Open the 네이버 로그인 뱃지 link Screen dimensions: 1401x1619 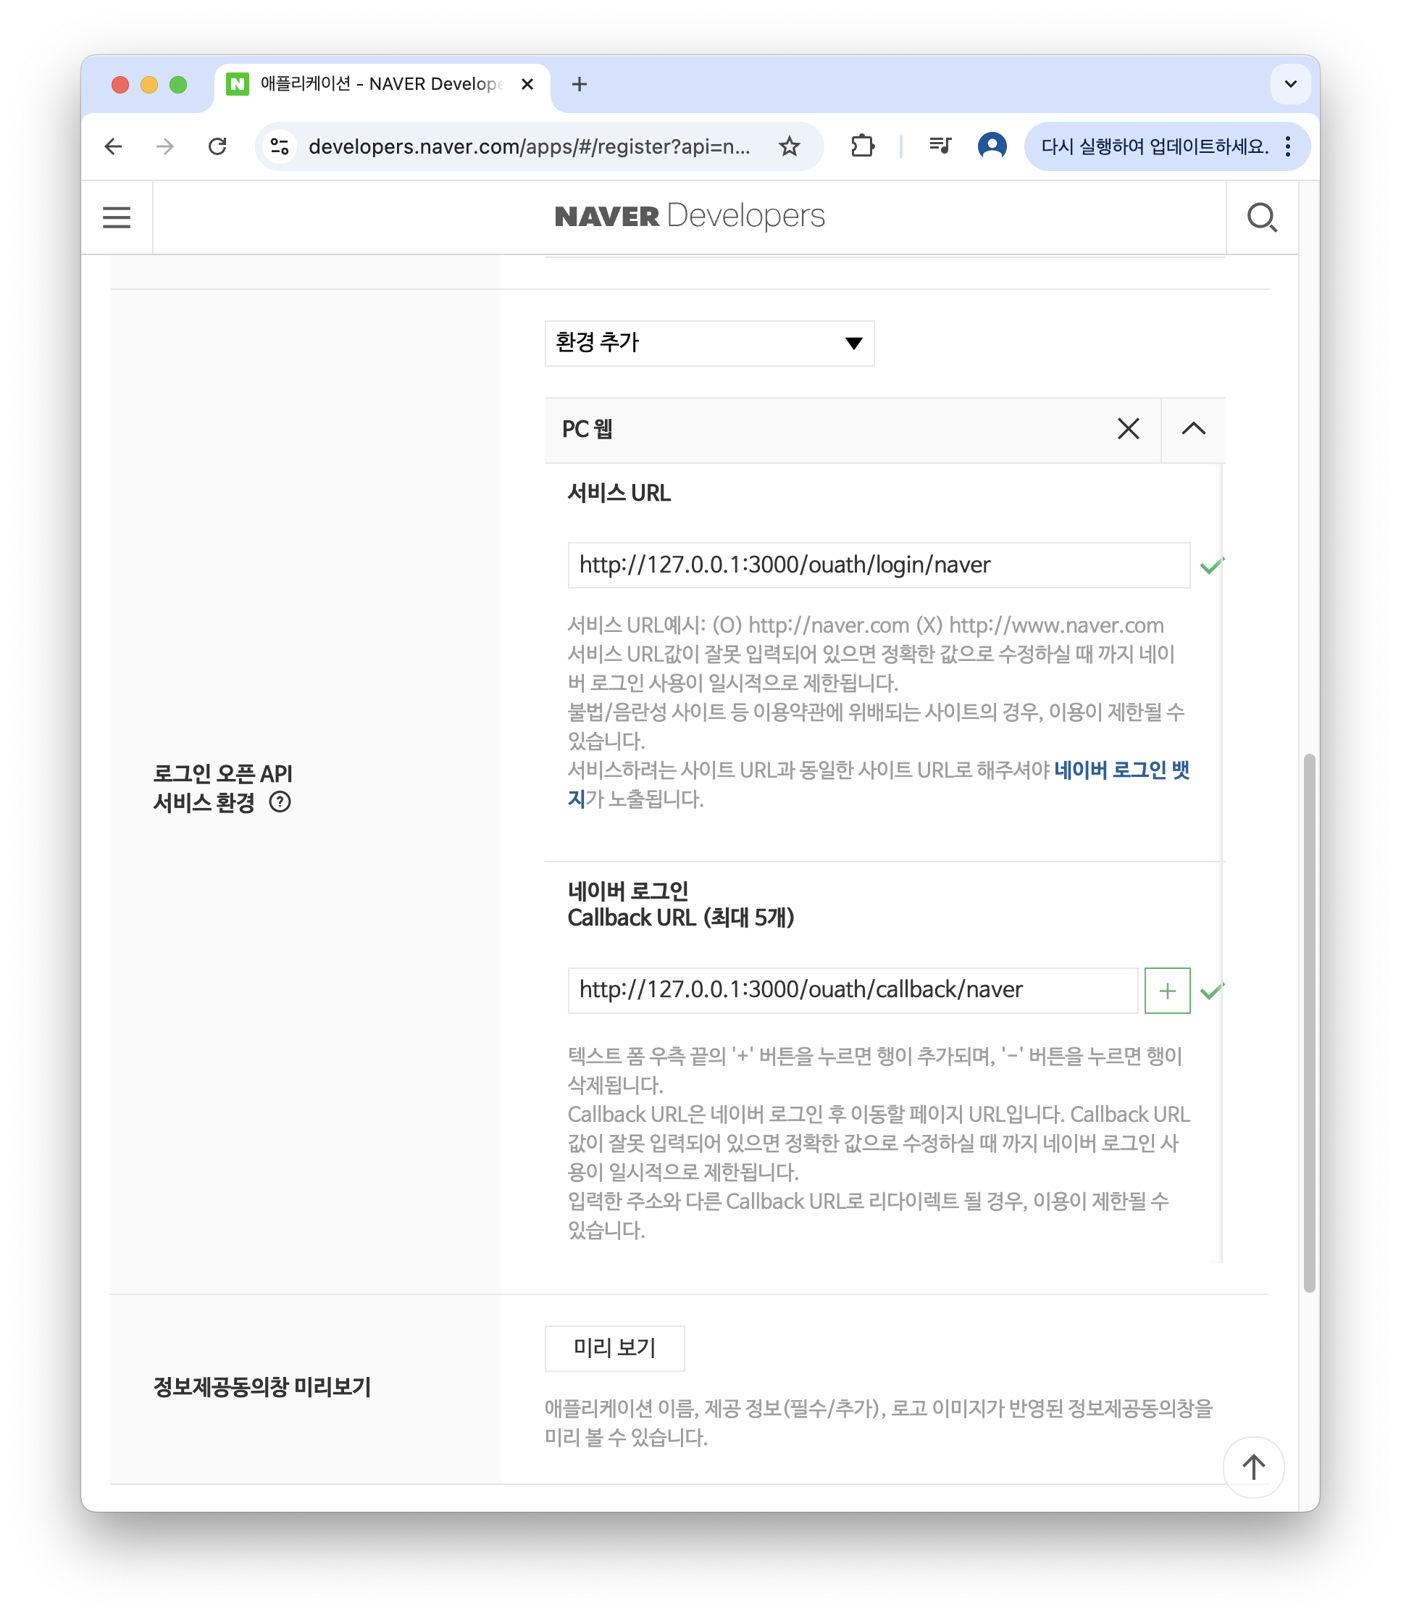pyautogui.click(x=1121, y=770)
